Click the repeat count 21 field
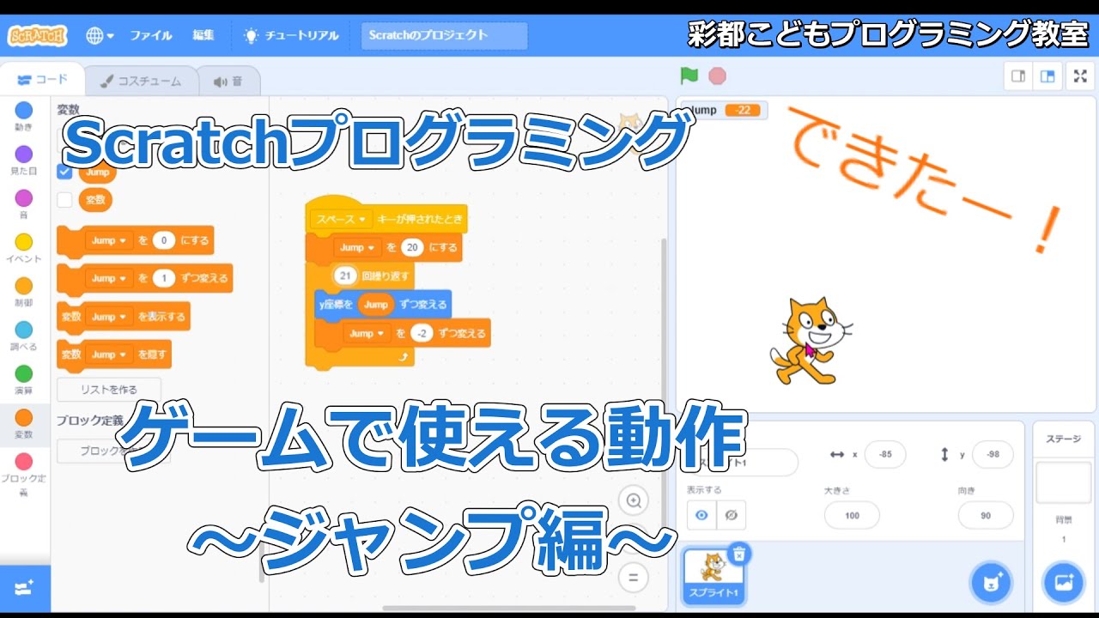This screenshot has width=1099, height=618. click(x=346, y=276)
